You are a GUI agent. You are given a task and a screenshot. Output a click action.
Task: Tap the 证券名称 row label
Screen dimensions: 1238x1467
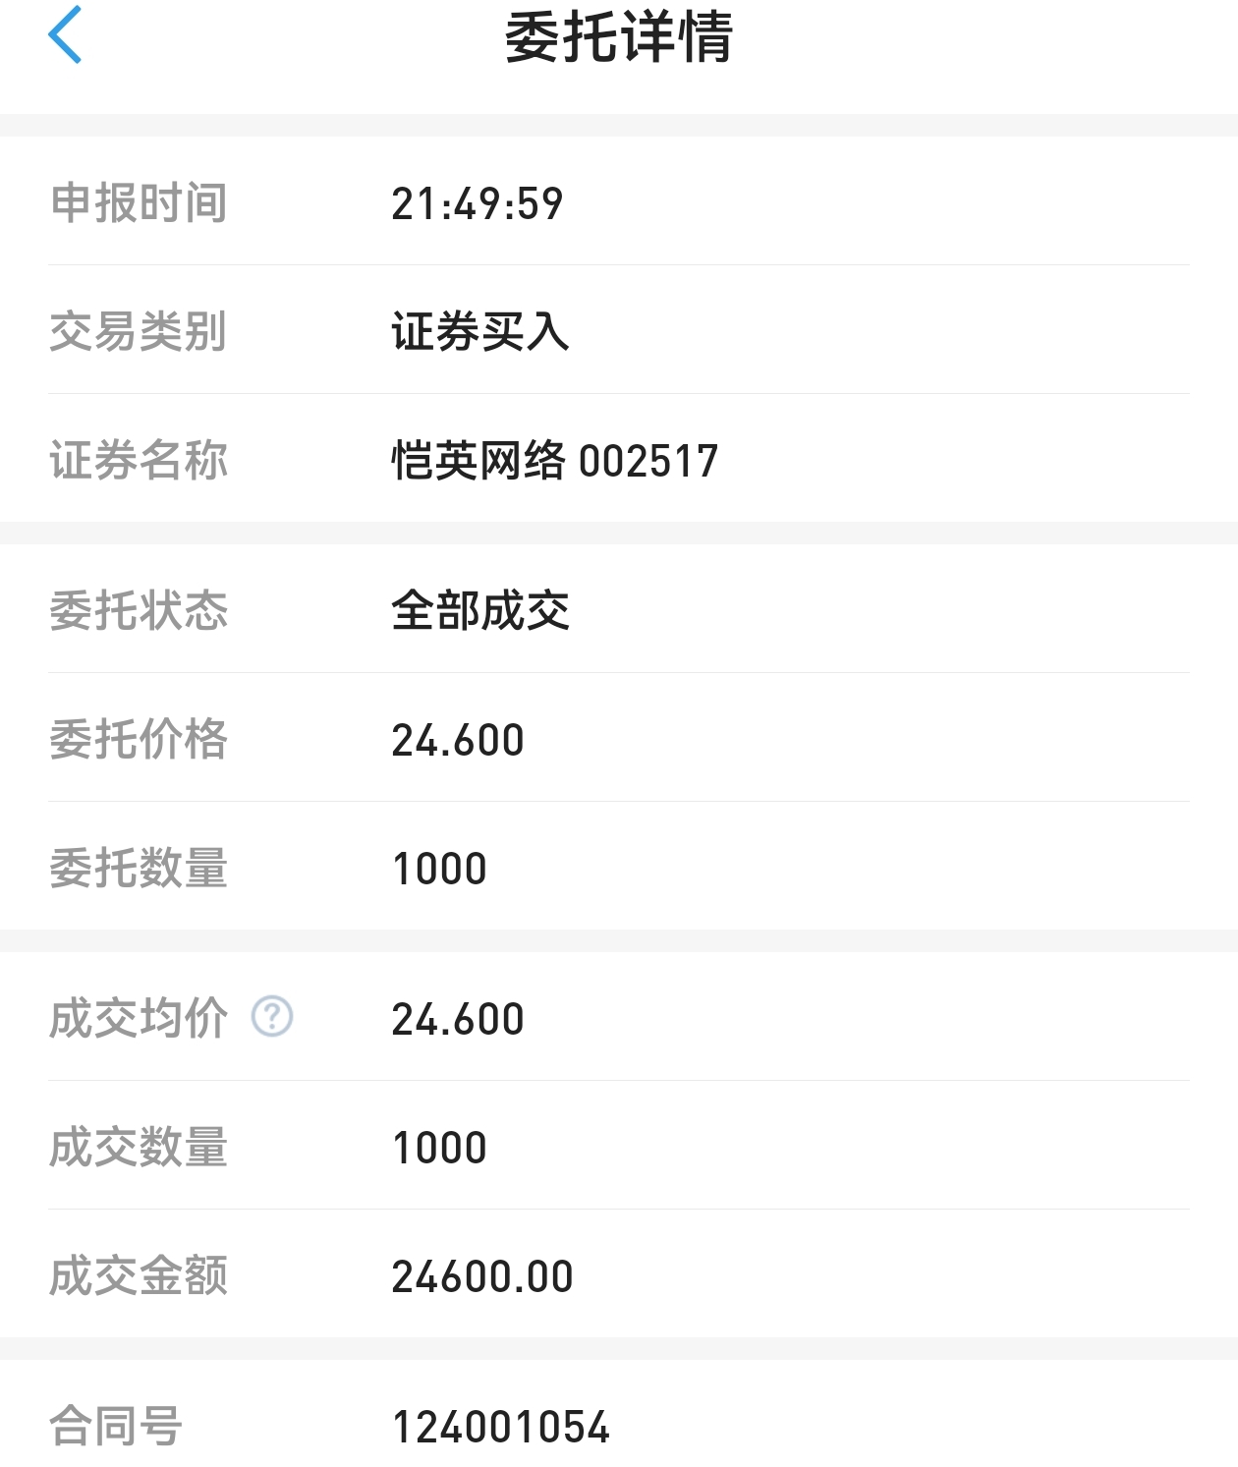click(x=139, y=461)
